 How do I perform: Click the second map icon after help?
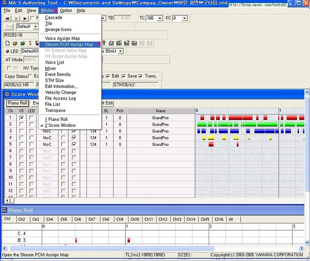[119, 43]
